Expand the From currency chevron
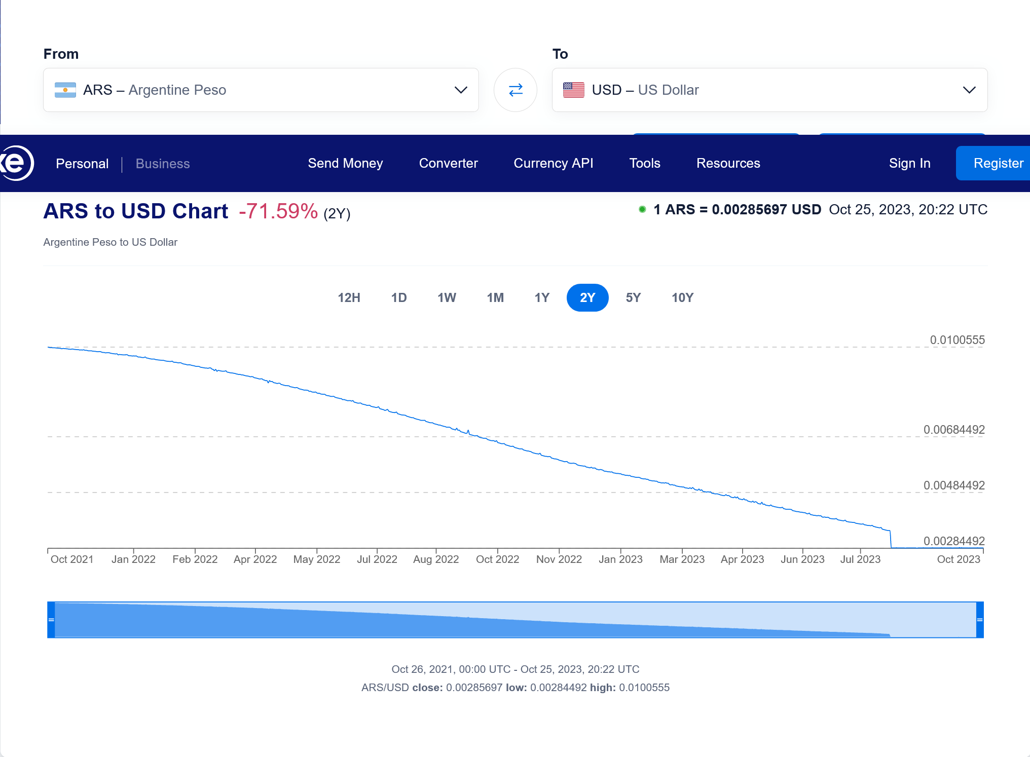This screenshot has height=757, width=1030. coord(461,90)
